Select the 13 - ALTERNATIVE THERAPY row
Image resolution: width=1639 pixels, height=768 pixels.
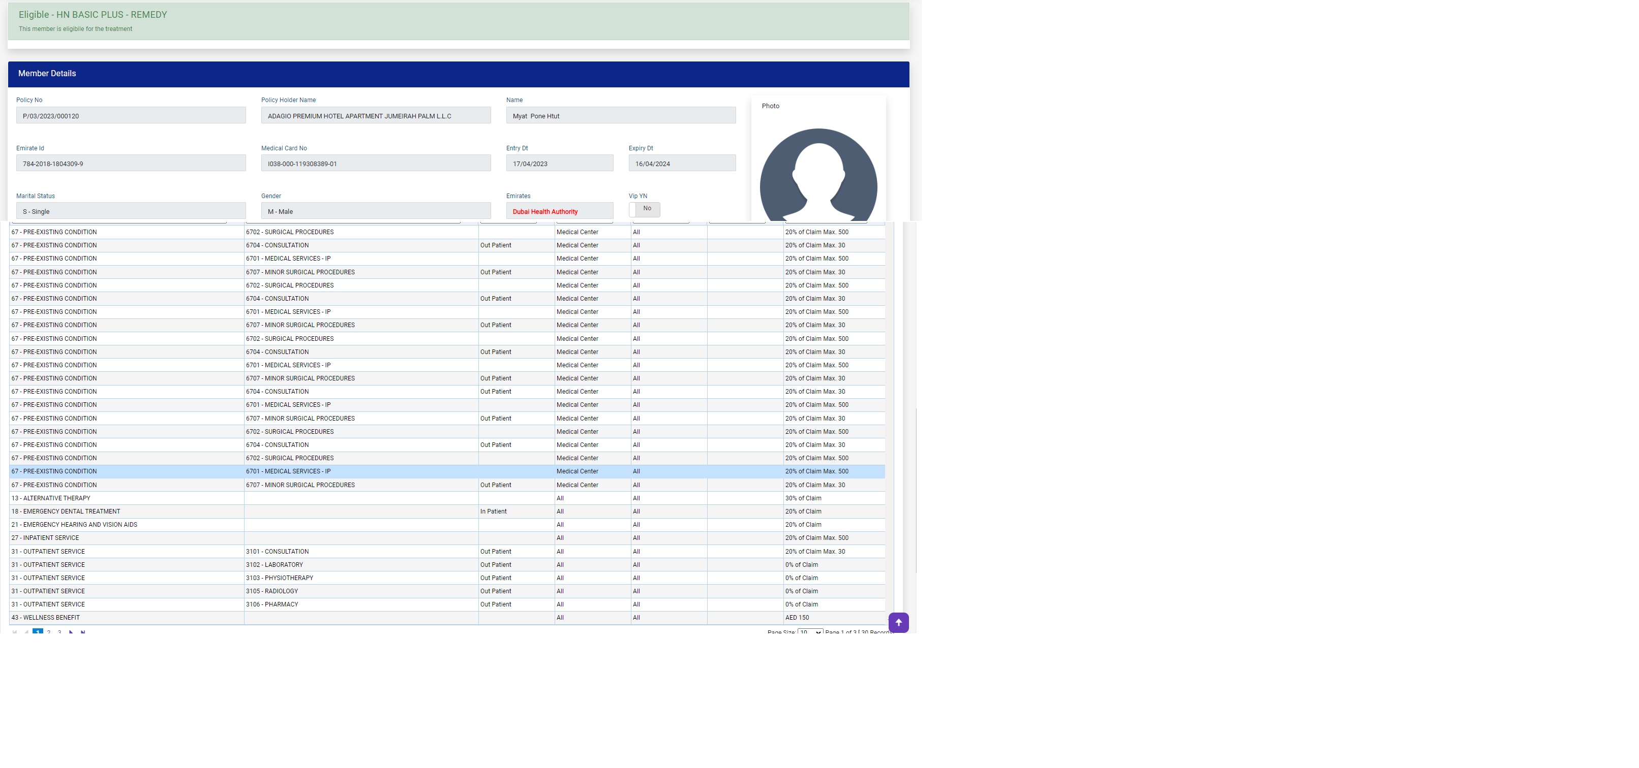click(127, 498)
